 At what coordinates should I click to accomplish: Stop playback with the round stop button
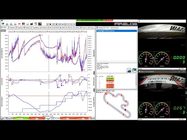[56, 24]
